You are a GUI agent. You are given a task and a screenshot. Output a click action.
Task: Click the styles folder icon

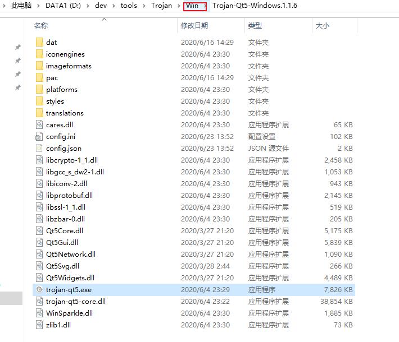click(x=39, y=101)
